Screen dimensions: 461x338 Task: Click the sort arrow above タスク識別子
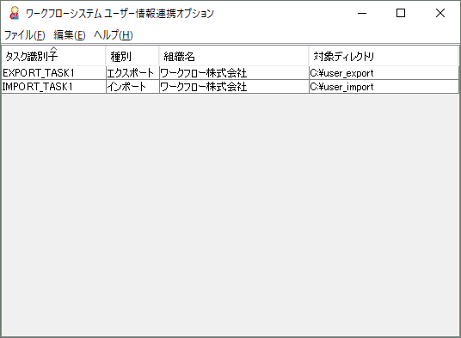click(x=54, y=49)
